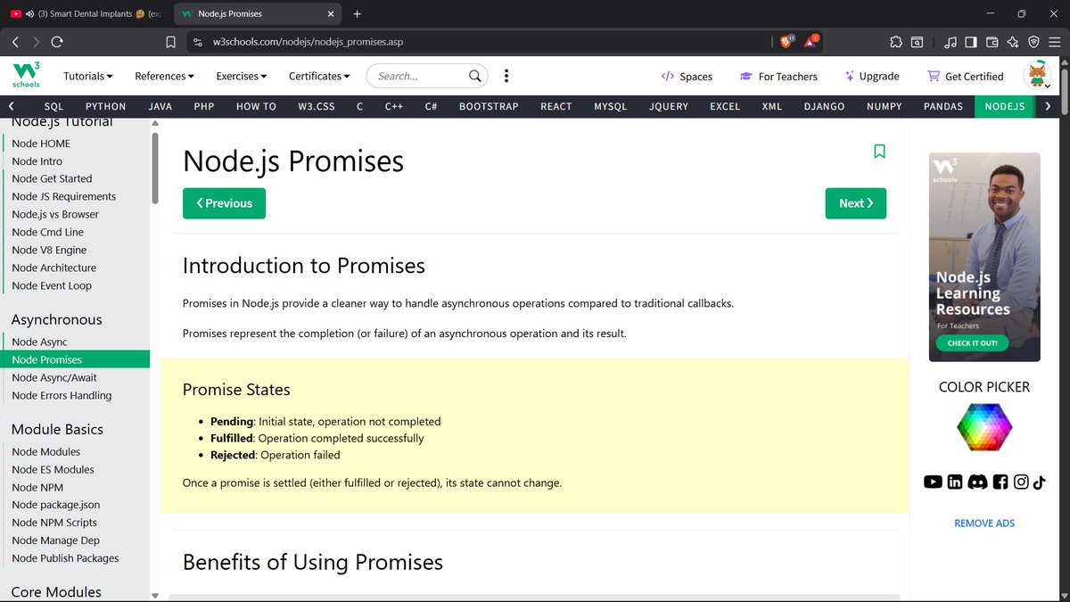Open Node HOME in sidebar
Viewport: 1070px width, 602px height.
[x=41, y=143]
